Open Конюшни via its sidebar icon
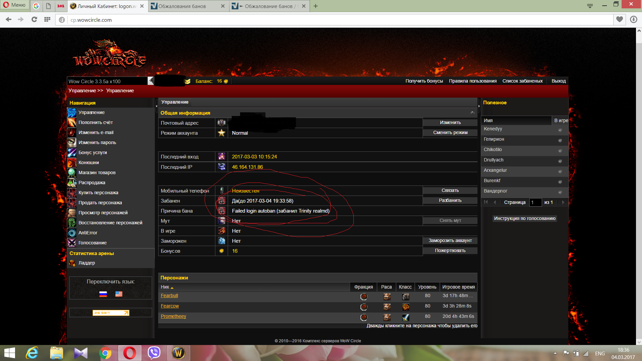This screenshot has height=361, width=642. pos(72,162)
